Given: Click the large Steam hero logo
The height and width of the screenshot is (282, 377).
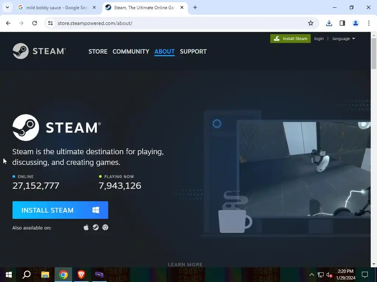Looking at the screenshot, I should [57, 127].
